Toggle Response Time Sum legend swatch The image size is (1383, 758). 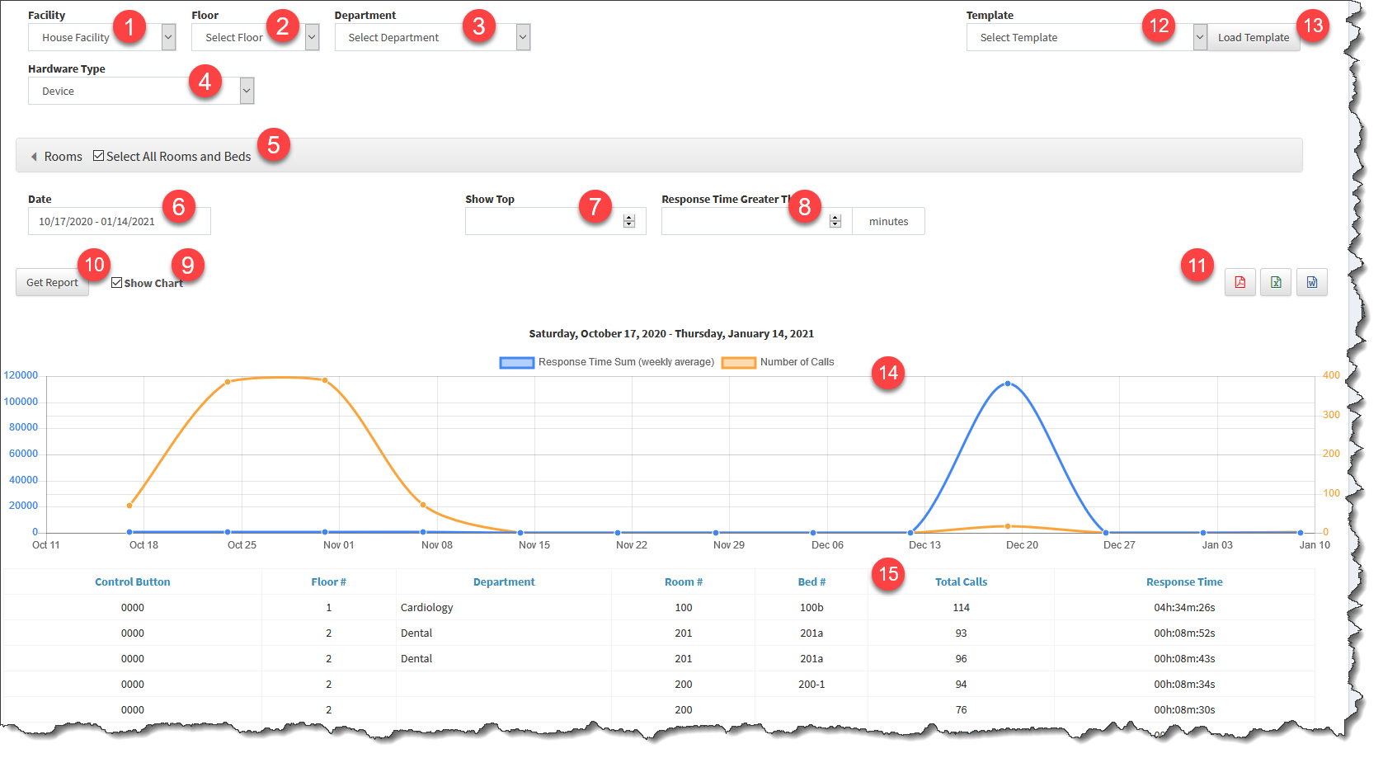[x=517, y=362]
